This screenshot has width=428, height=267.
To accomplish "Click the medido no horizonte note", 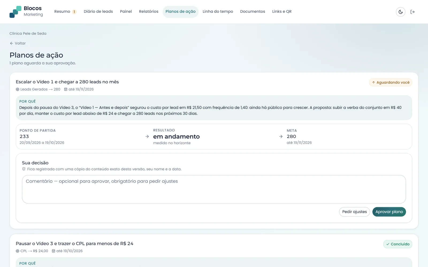I will tap(172, 143).
